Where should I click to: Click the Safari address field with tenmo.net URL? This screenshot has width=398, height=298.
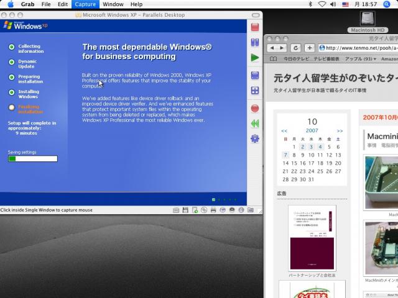pyautogui.click(x=358, y=48)
